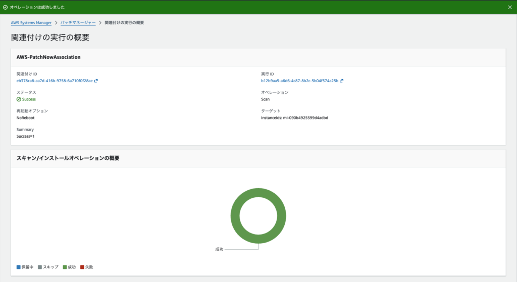The height and width of the screenshot is (282, 517).
Task: Click second breadcrumb chevron separator
Action: pos(100,23)
